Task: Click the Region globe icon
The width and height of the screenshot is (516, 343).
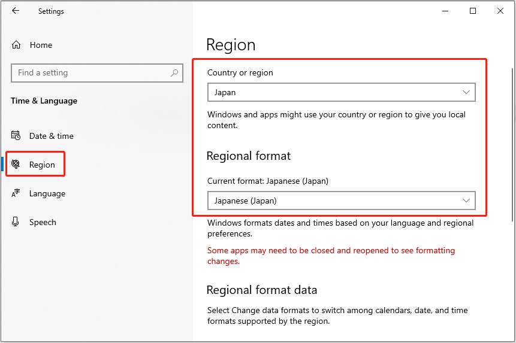Action: coord(16,165)
